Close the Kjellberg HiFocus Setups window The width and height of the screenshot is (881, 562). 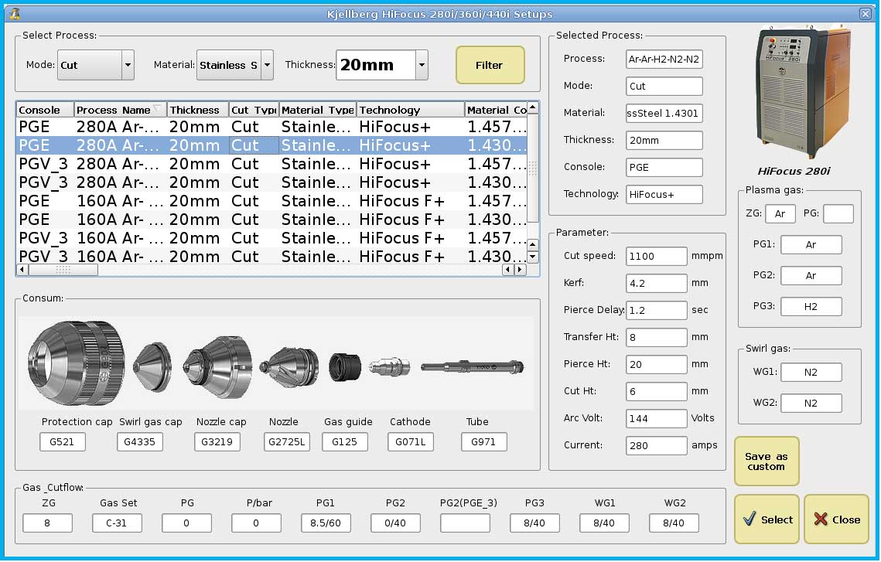tap(866, 13)
